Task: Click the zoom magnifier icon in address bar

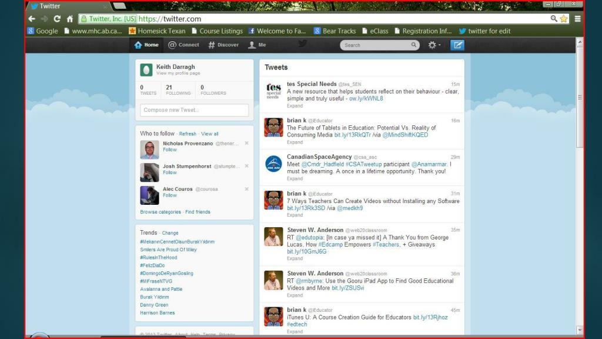Action: [554, 18]
